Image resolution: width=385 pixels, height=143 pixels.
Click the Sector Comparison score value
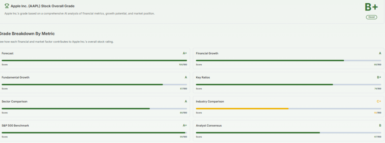click(183, 113)
